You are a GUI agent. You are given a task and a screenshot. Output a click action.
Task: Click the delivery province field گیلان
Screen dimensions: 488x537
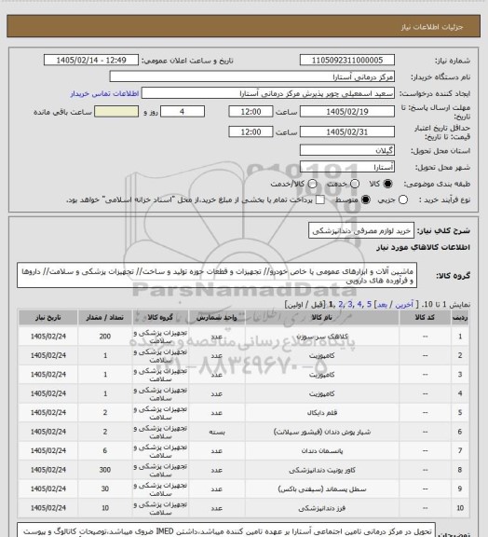coord(347,150)
